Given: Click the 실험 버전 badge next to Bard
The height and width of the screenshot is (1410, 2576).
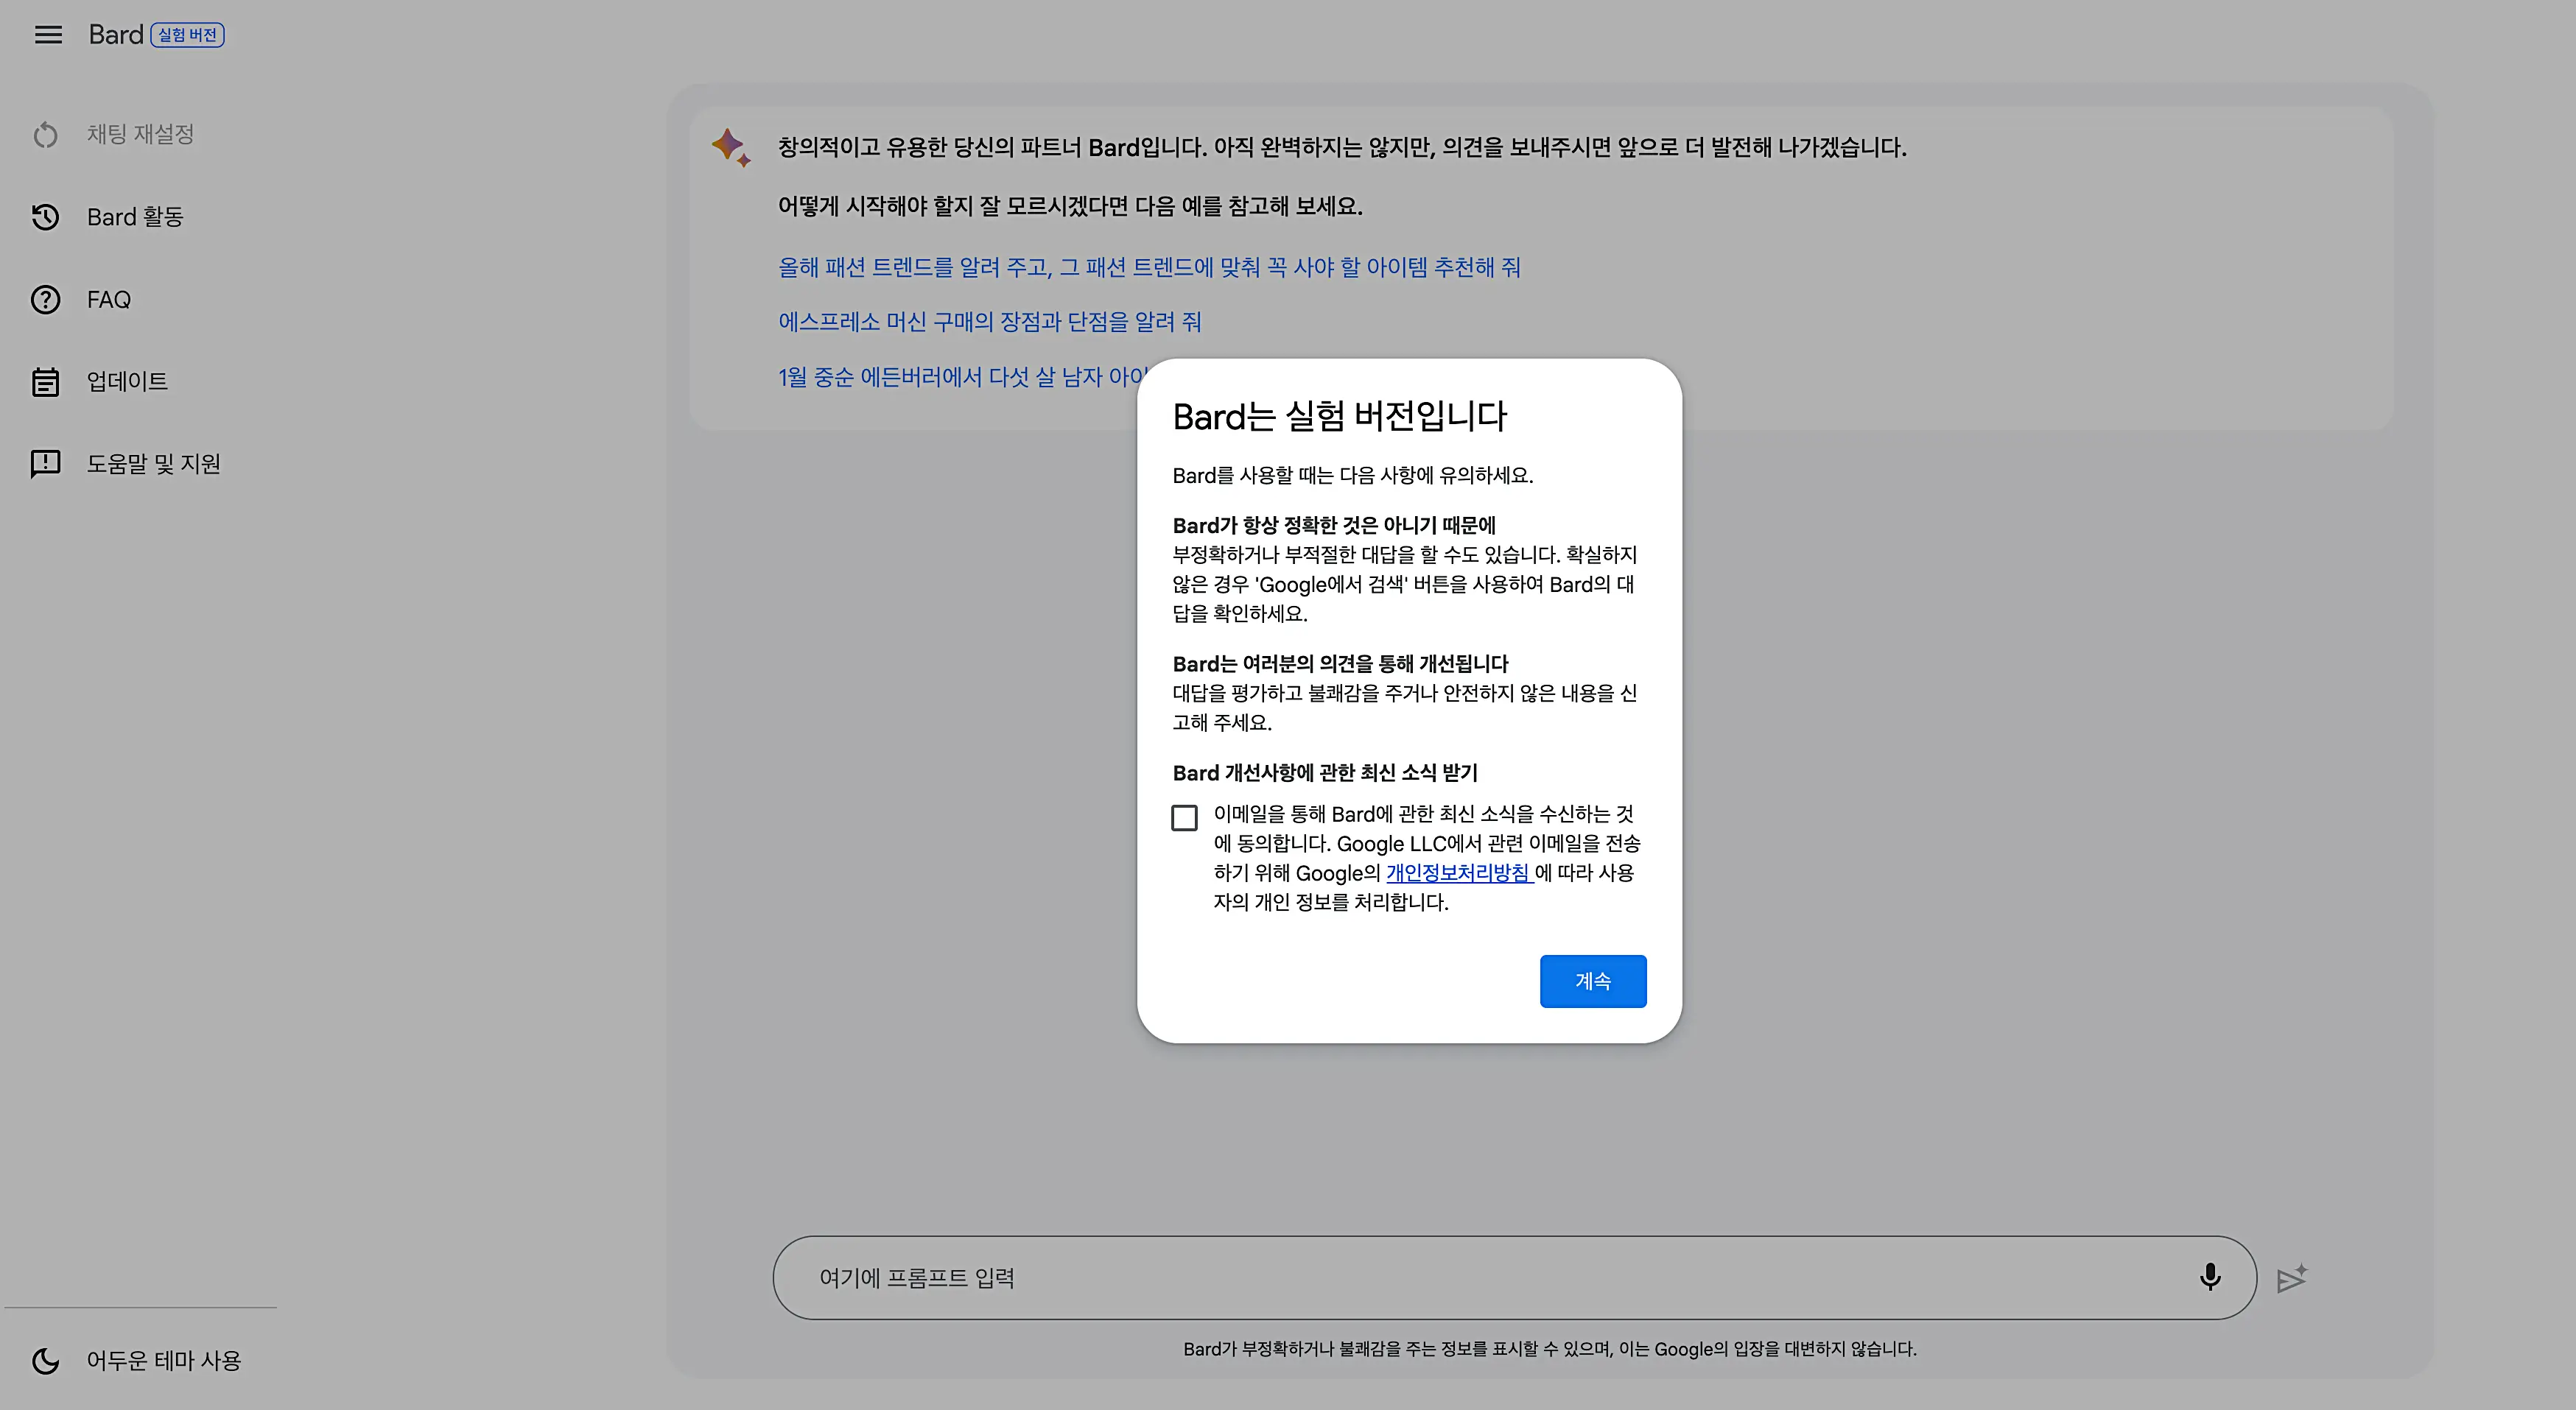Looking at the screenshot, I should [x=187, y=35].
